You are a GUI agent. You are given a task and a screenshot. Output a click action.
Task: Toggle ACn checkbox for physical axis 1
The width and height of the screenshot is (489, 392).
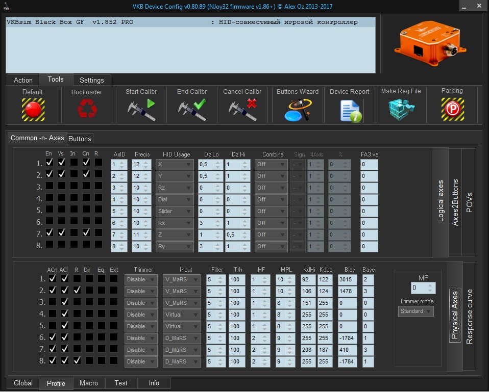53,278
